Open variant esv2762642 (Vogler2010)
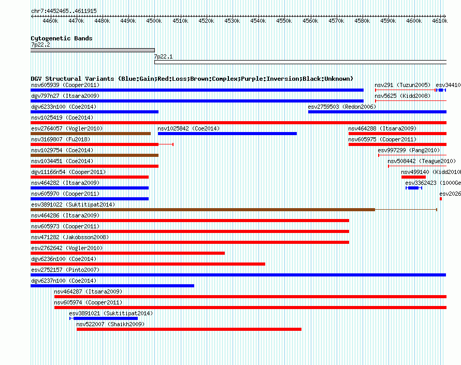 127,253
